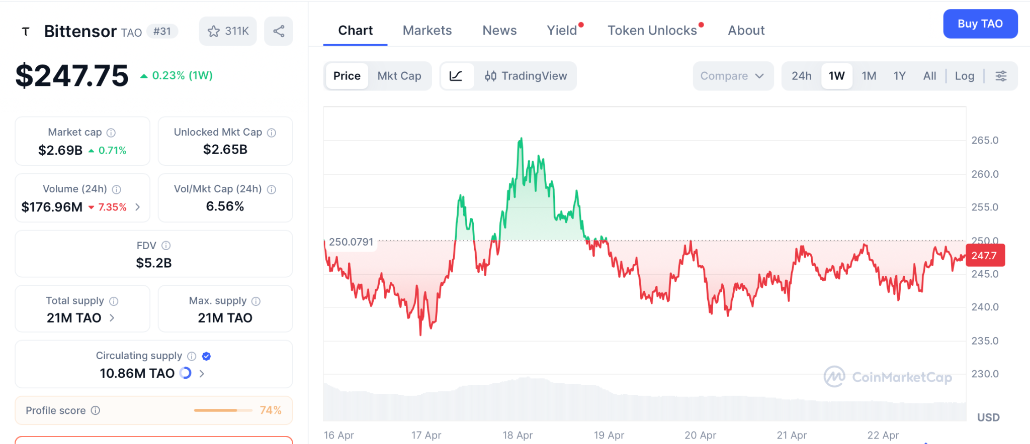Click the Profile score progress bar

223,410
